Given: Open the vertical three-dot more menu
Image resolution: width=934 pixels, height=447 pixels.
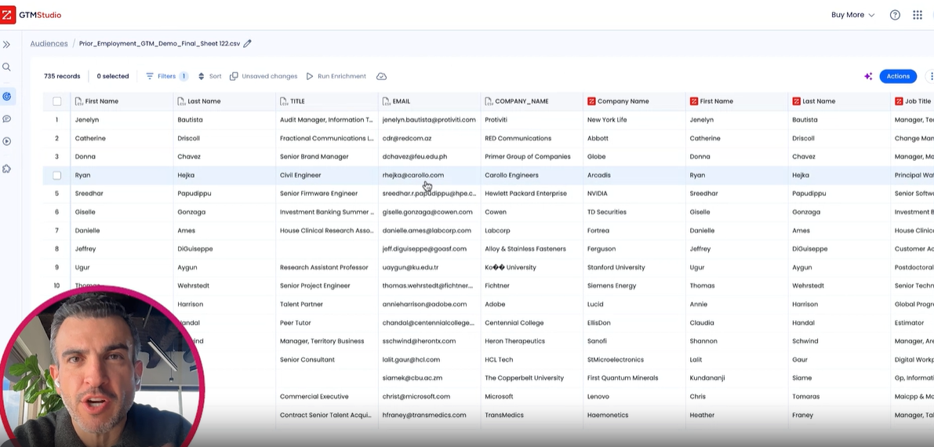Looking at the screenshot, I should tap(930, 76).
